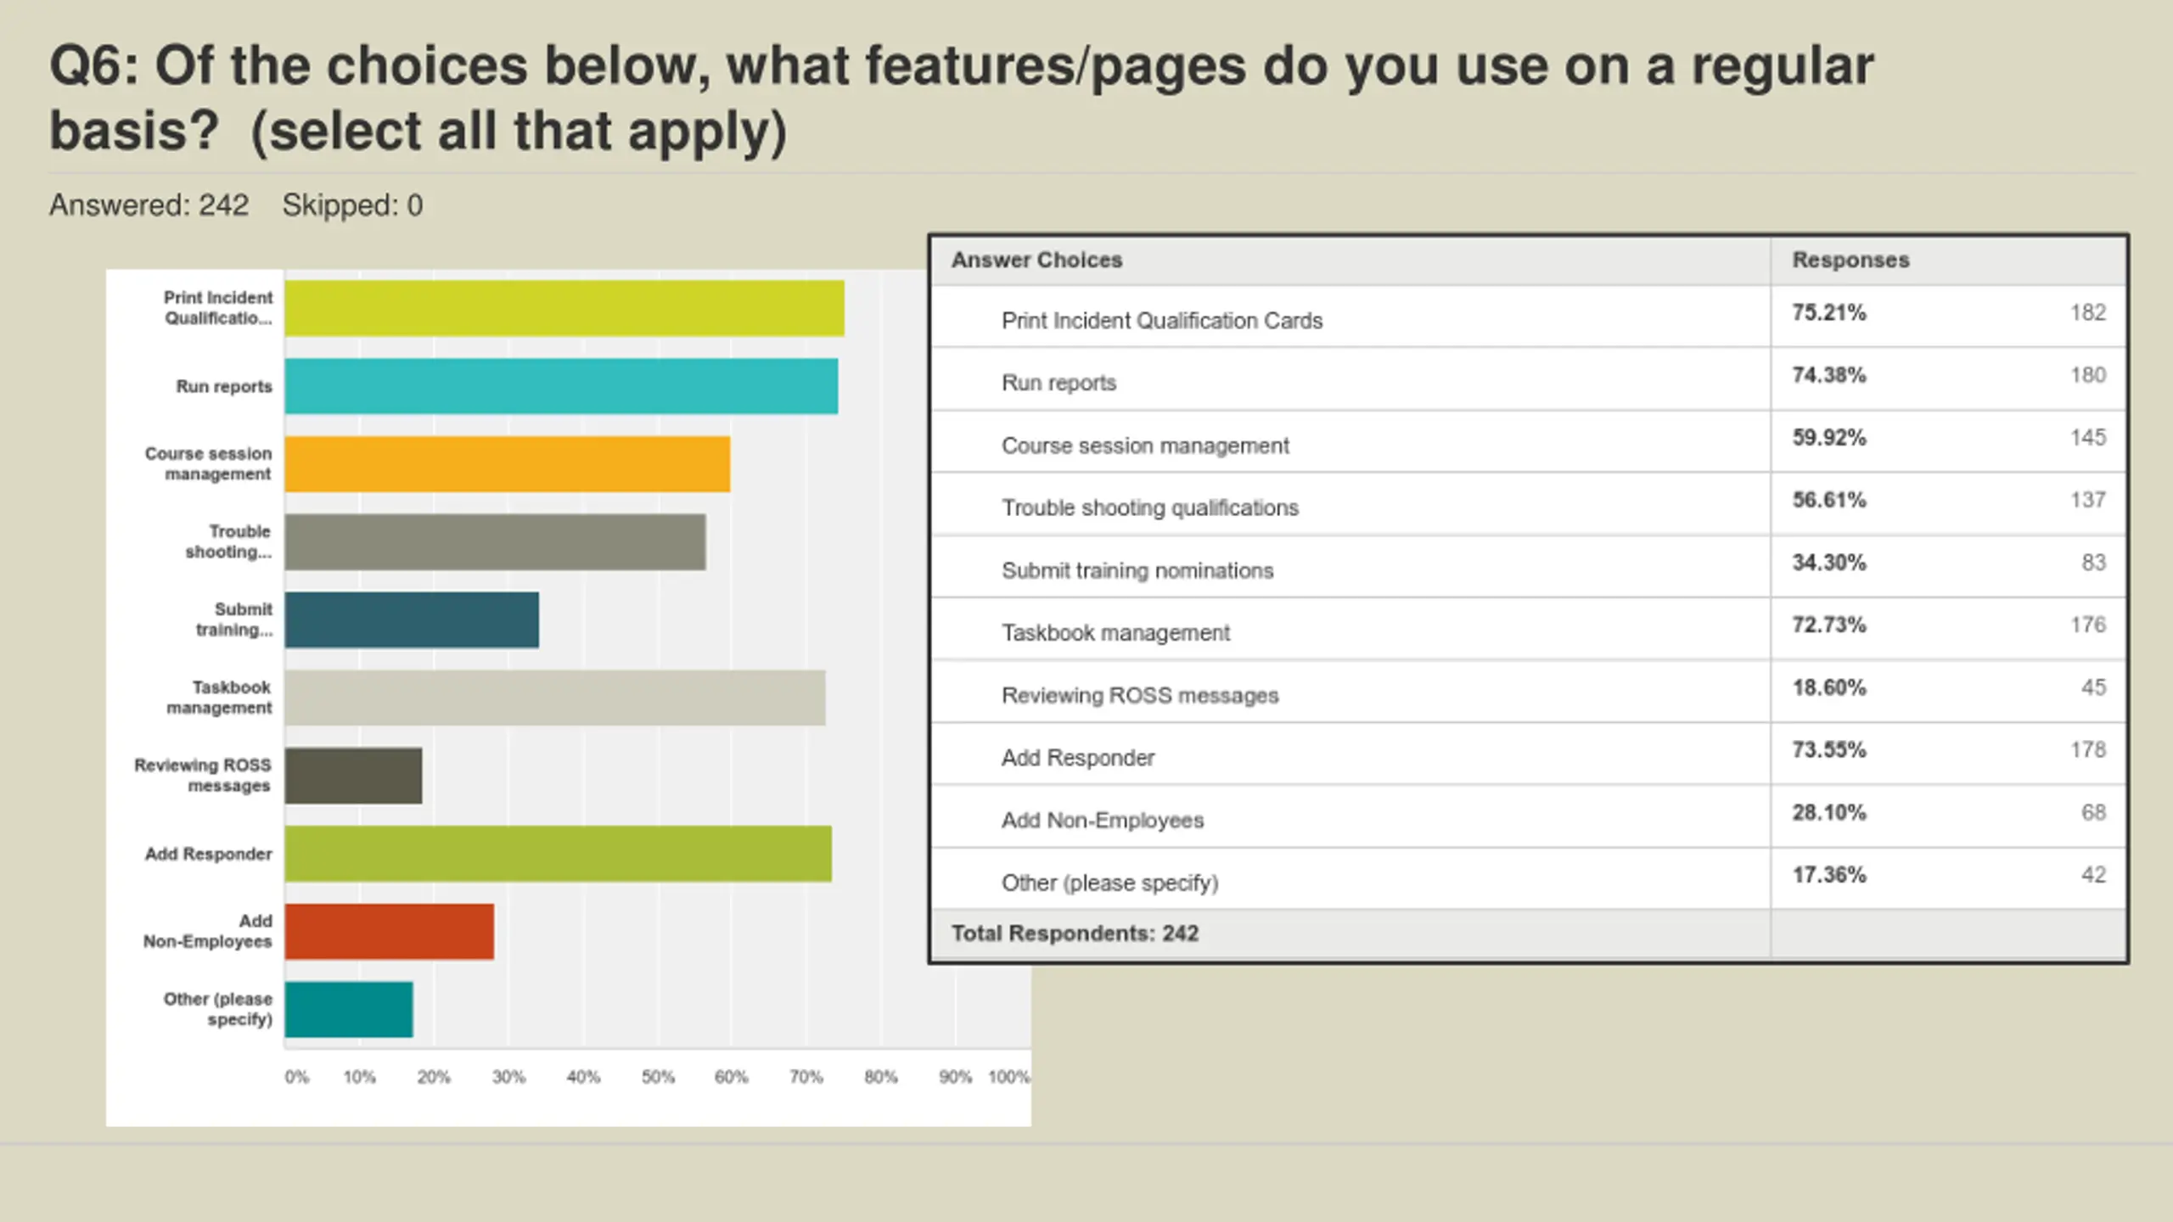Select the green Add Responder bar
This screenshot has height=1222, width=2173.
(559, 854)
